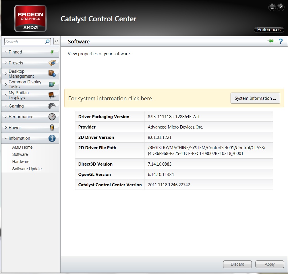Screen dimensions: 288x274
Task: Click the Common Display Tasks icon
Action: tap(52, 84)
